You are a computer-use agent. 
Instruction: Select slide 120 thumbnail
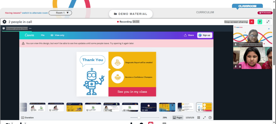pos(148,107)
